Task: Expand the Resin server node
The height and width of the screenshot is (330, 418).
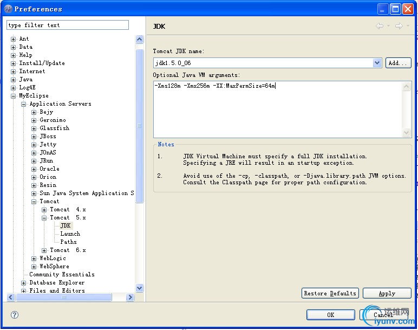Action: point(34,185)
